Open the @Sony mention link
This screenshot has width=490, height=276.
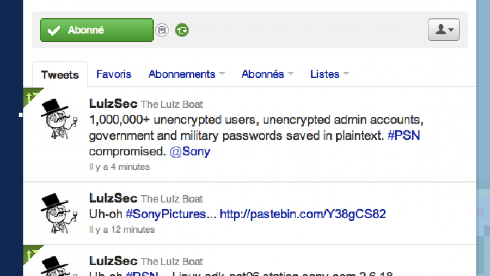pyautogui.click(x=190, y=152)
